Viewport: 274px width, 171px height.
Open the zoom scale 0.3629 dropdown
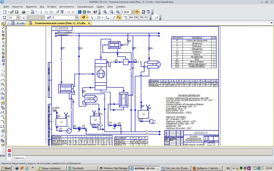pos(133,12)
